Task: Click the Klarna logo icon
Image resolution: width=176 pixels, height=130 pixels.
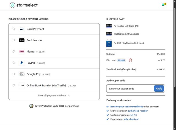Action: point(22,52)
